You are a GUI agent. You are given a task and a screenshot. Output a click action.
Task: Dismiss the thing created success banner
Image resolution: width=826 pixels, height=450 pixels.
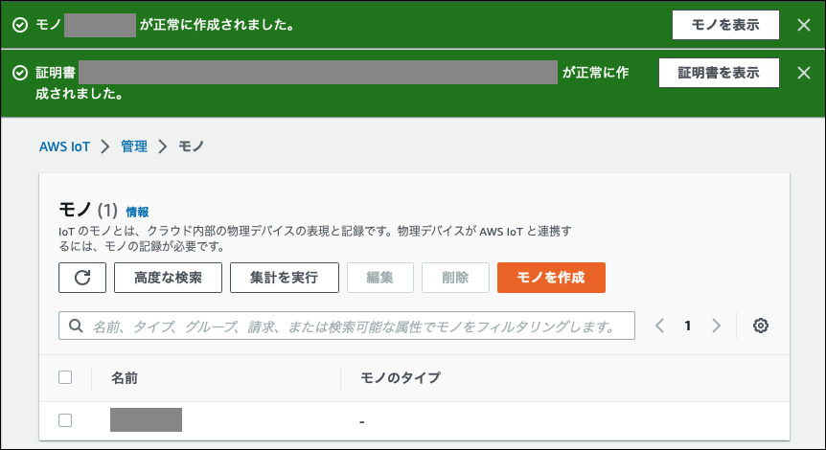pos(804,25)
